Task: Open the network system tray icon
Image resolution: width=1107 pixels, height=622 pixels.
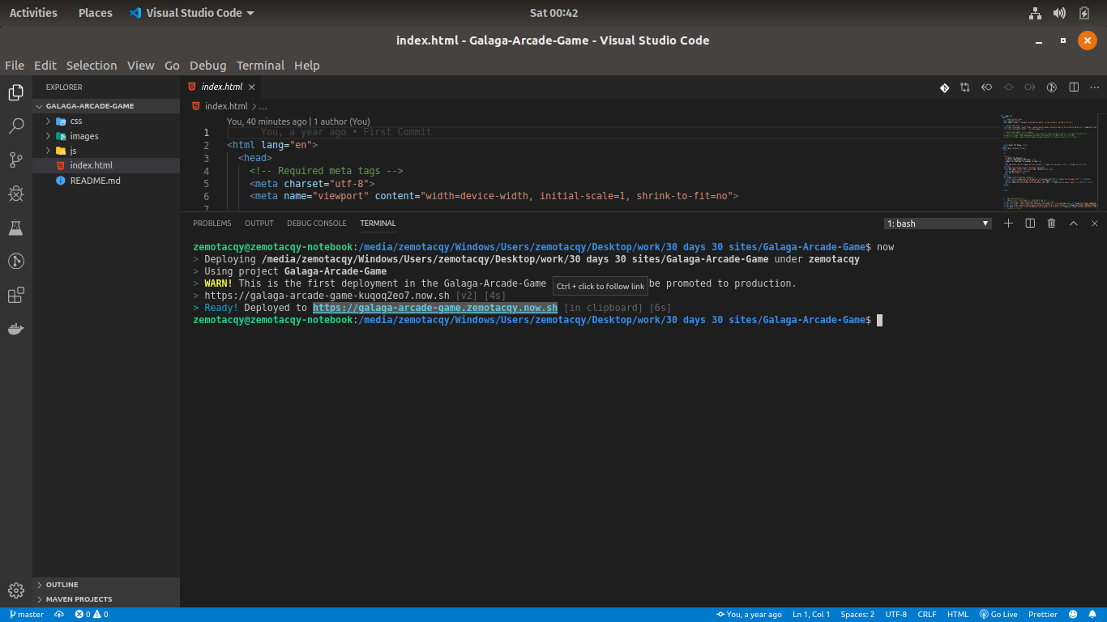Action: point(1035,13)
